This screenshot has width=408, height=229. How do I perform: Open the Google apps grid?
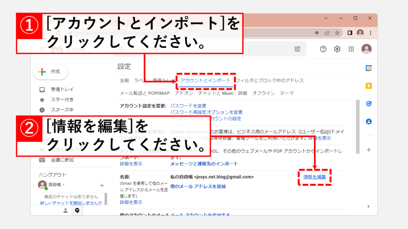tap(351, 49)
